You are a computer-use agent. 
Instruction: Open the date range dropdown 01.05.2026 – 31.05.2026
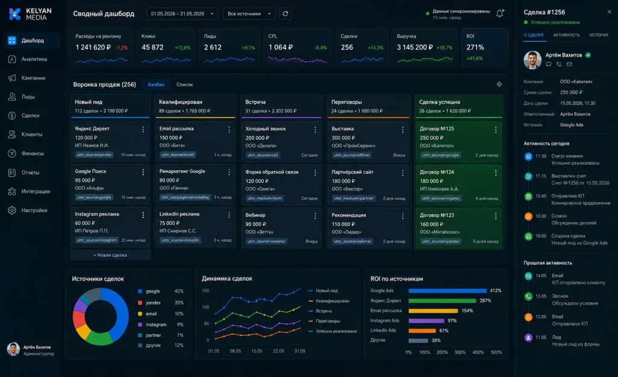click(182, 14)
